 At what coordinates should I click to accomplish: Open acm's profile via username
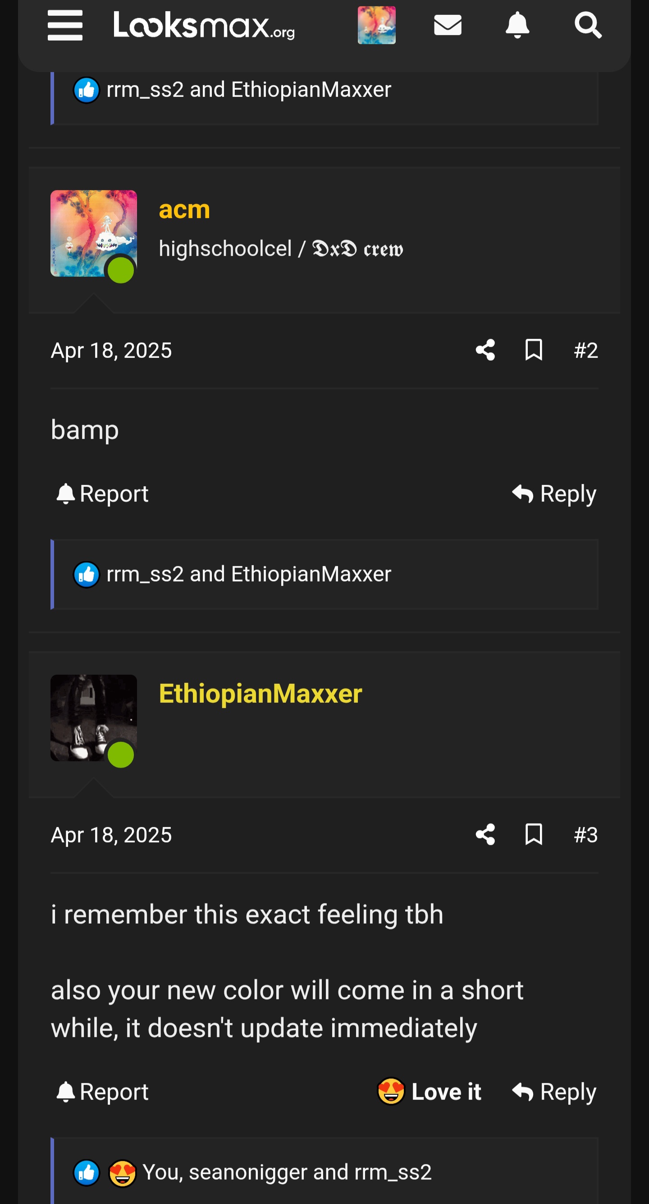(x=185, y=210)
